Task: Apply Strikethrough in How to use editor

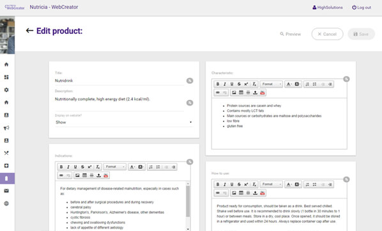Action: [x=239, y=184]
